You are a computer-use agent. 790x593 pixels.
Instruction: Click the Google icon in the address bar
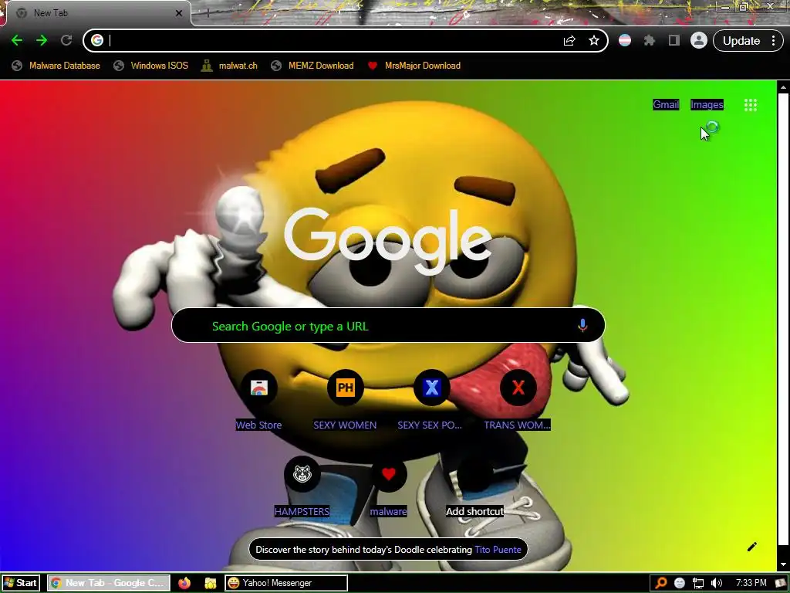point(97,40)
